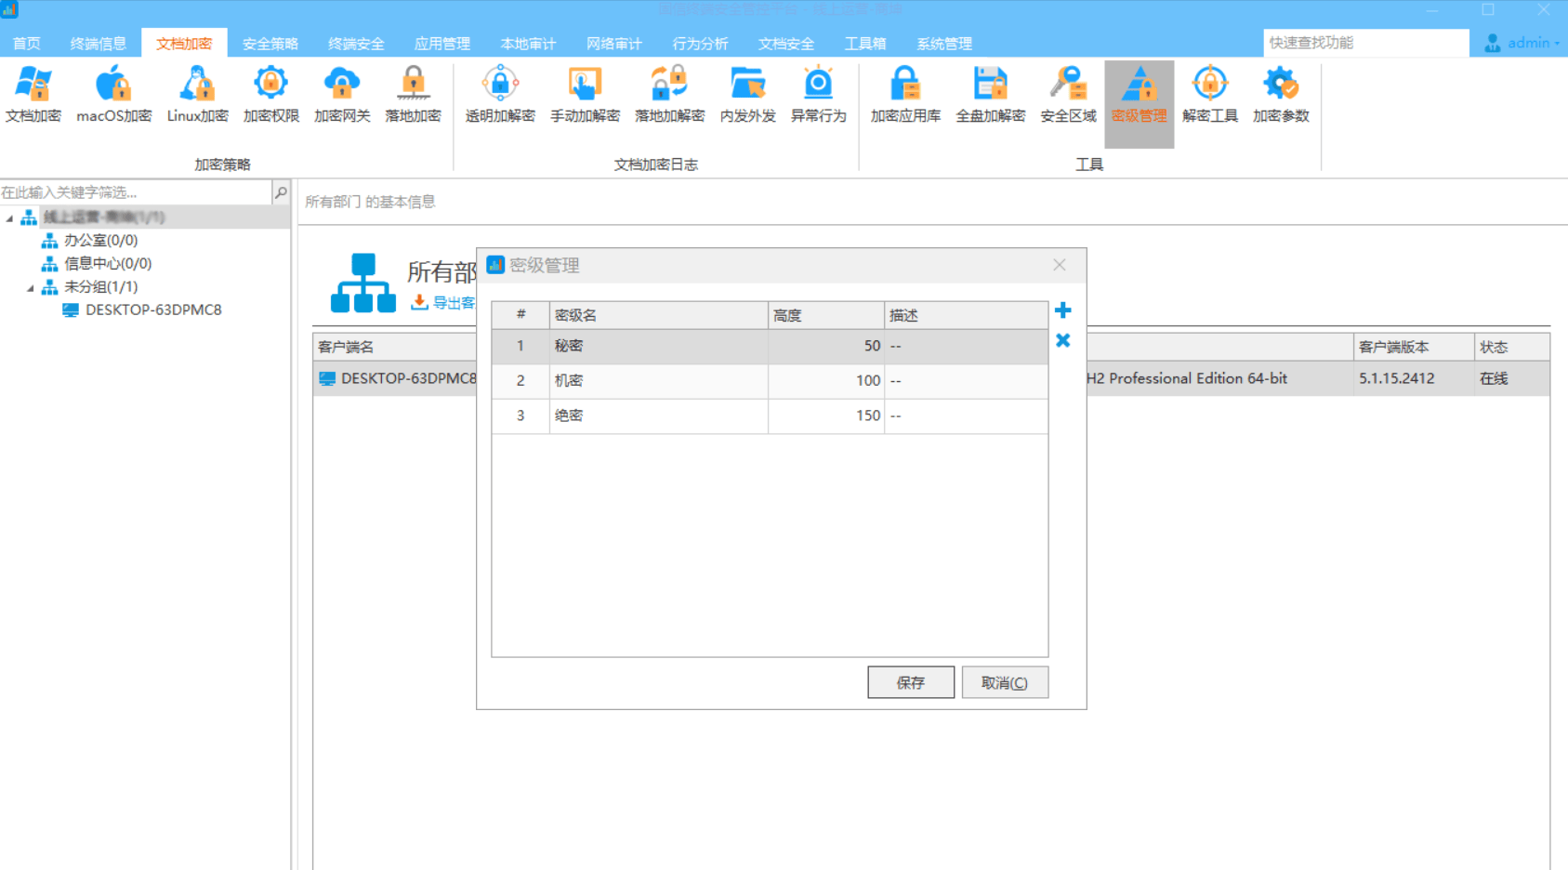Select DESKTOP-63DPMC8 in the tree

point(153,310)
